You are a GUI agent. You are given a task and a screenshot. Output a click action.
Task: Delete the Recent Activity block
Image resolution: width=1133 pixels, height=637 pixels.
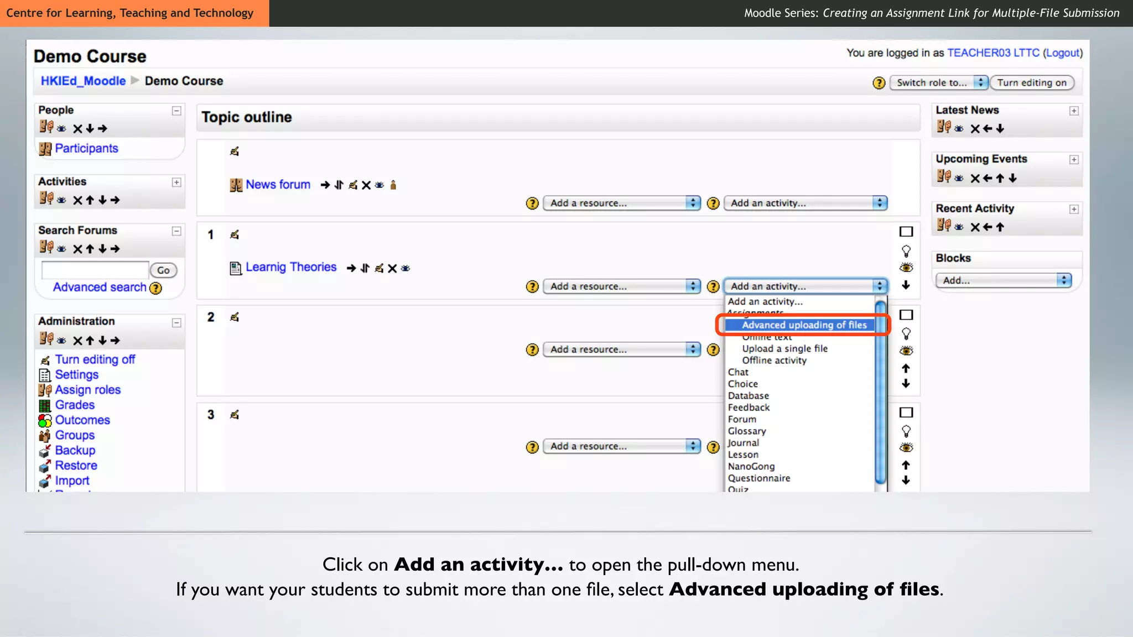pos(975,227)
